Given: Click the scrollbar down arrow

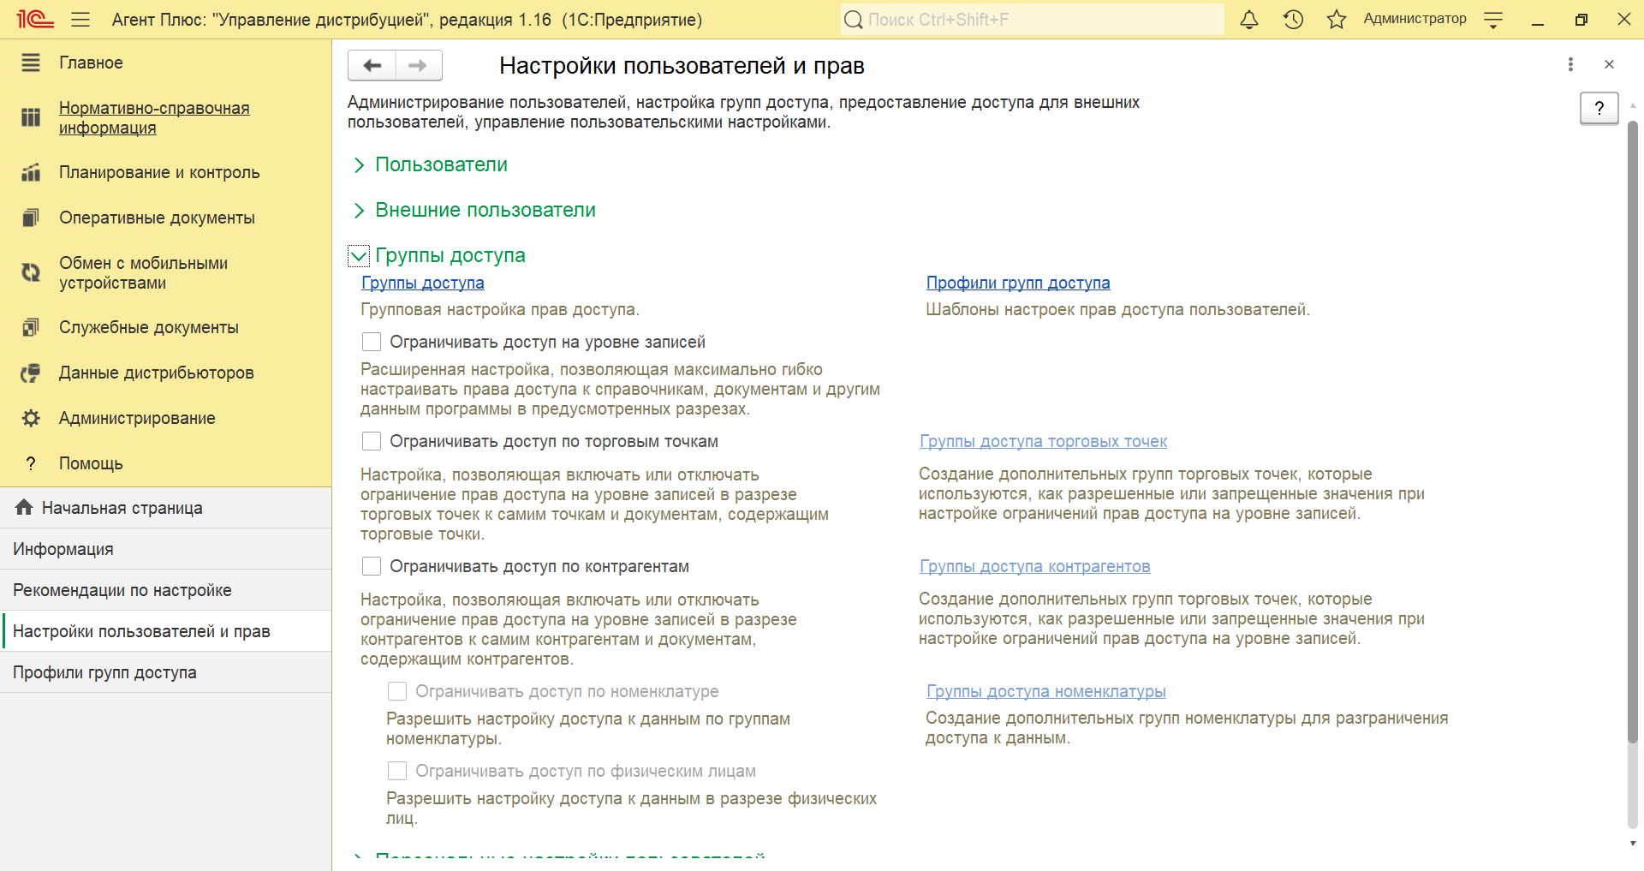Looking at the screenshot, I should click(x=1632, y=844).
